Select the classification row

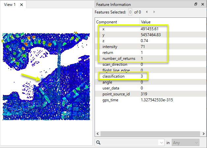(x=113, y=76)
